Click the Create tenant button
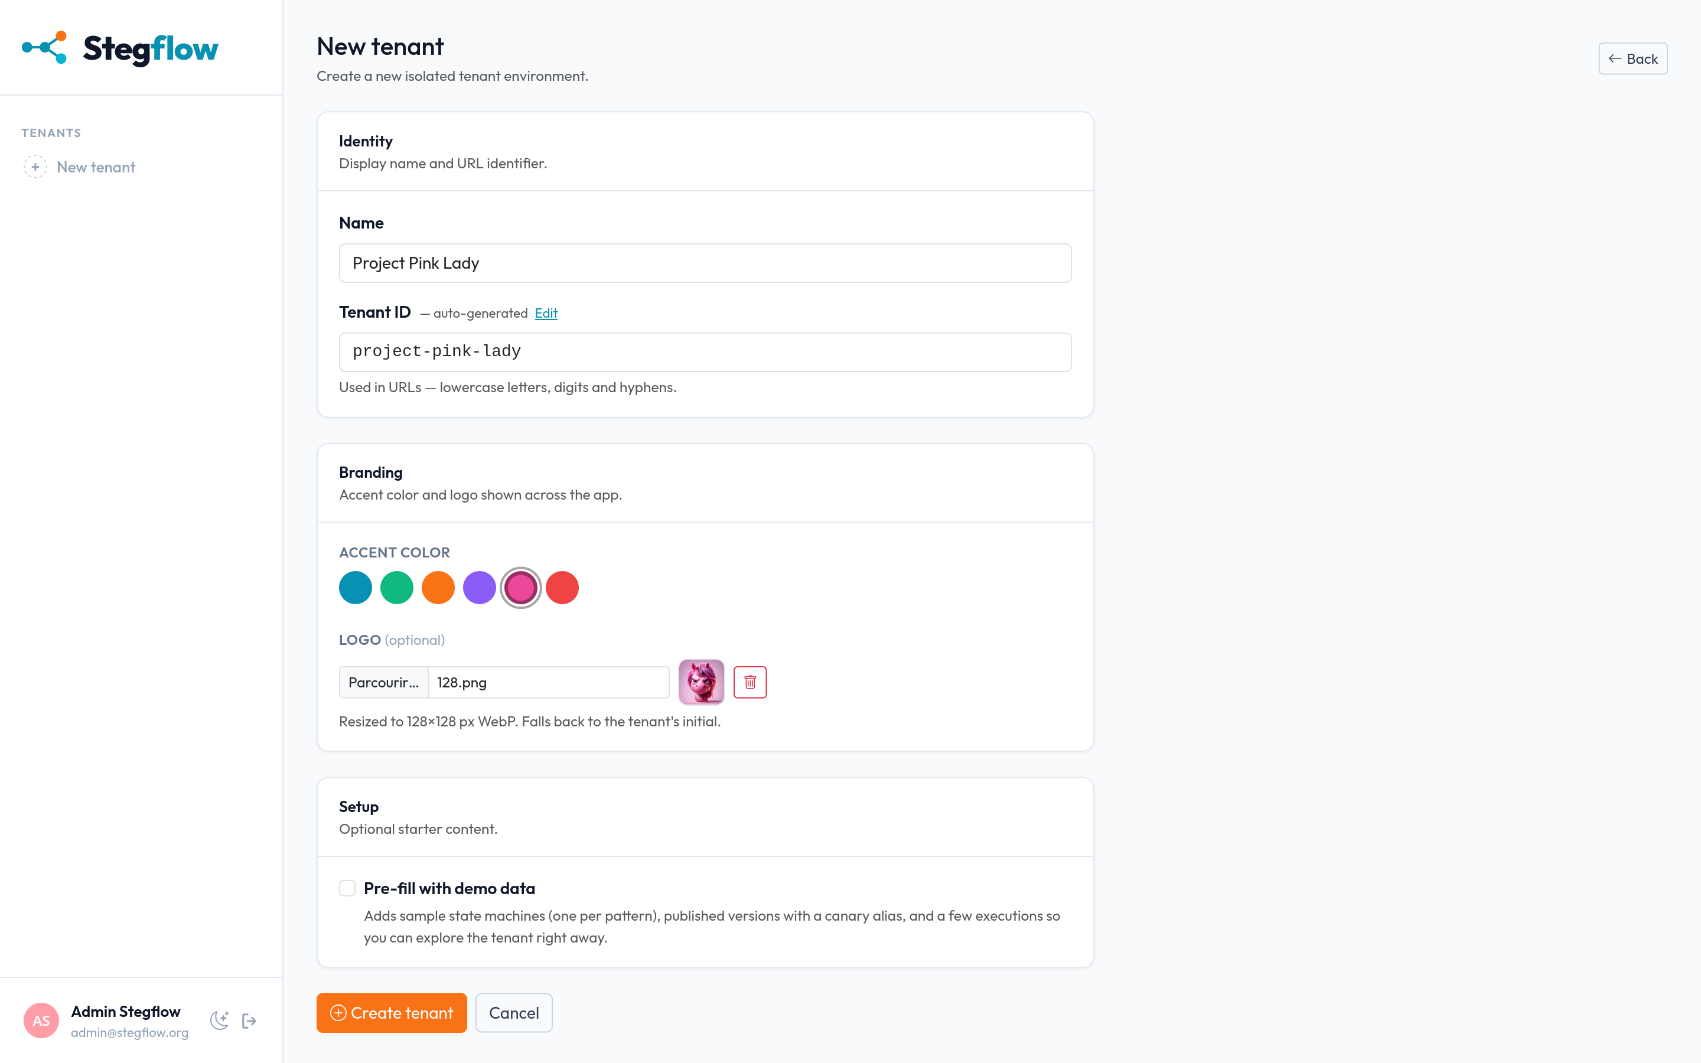This screenshot has height=1063, width=1701. tap(392, 1012)
